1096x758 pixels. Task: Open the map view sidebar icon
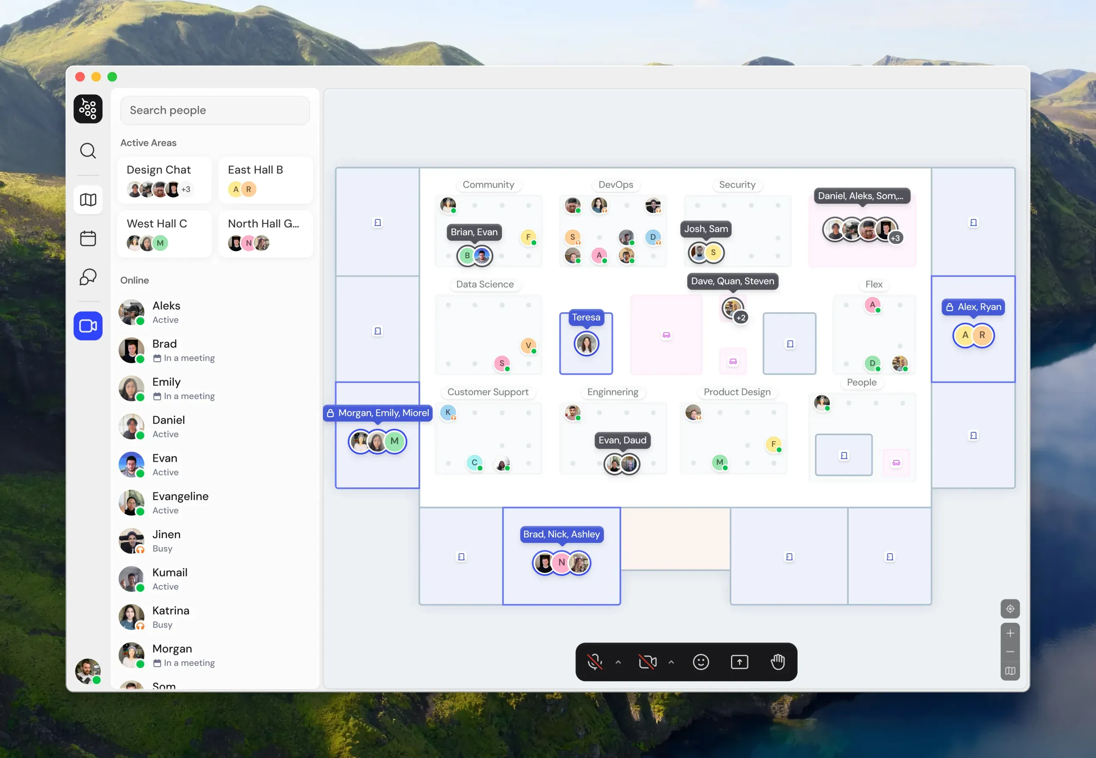tap(88, 200)
